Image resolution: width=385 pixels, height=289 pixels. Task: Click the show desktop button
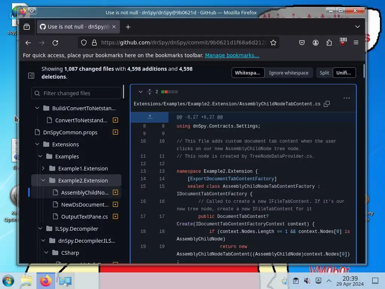click(375, 281)
